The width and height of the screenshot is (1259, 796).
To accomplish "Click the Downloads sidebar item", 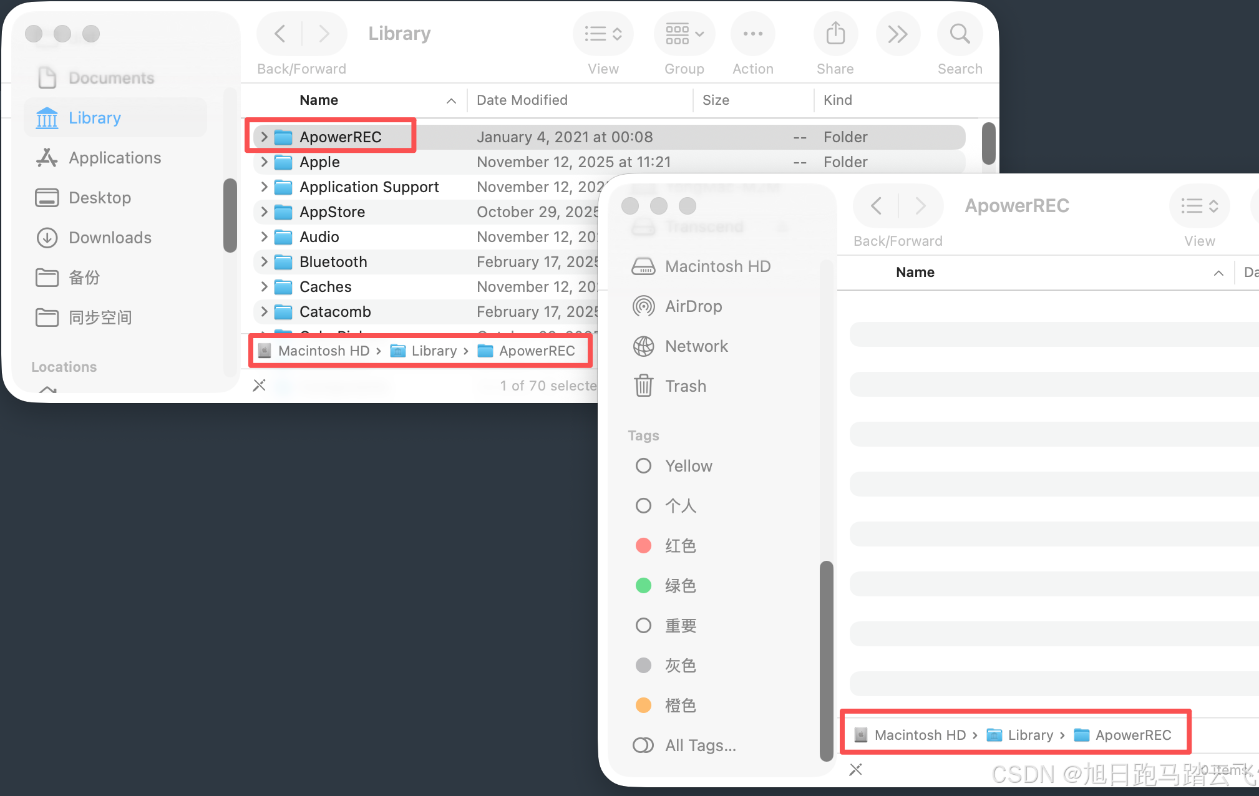I will [x=110, y=238].
